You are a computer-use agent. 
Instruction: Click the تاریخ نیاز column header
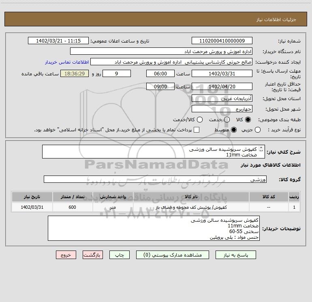pos(32,197)
